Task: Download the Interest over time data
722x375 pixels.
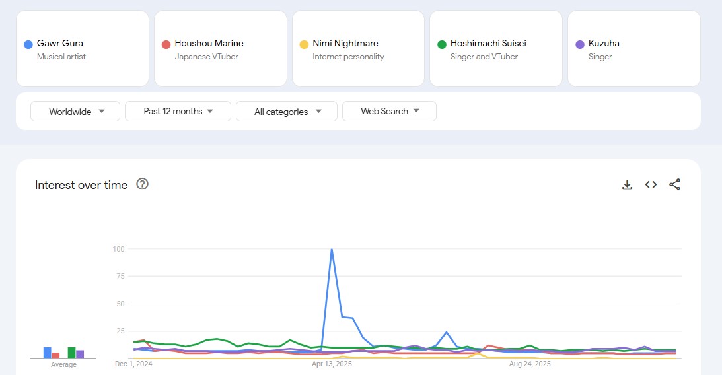Action: coord(627,185)
